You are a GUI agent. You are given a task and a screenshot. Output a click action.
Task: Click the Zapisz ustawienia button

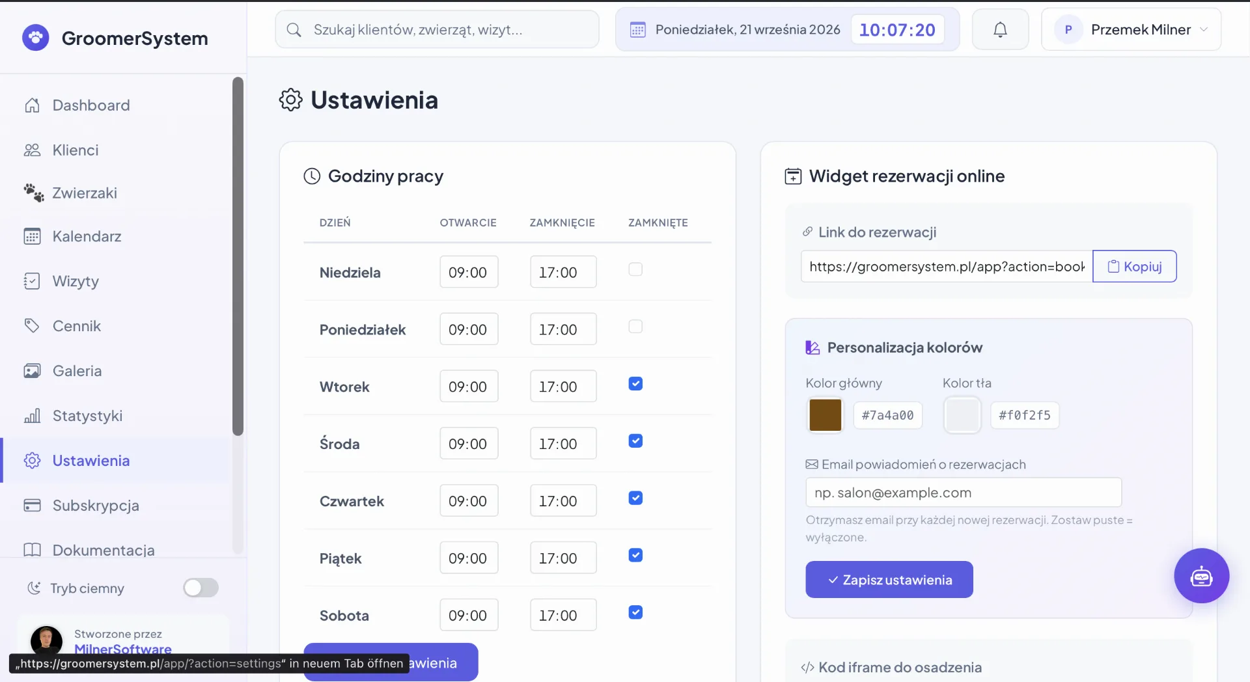(x=889, y=579)
